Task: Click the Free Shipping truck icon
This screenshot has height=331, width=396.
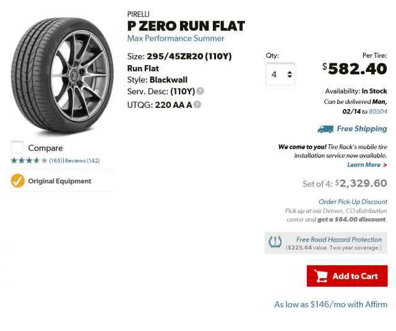Action: click(325, 129)
